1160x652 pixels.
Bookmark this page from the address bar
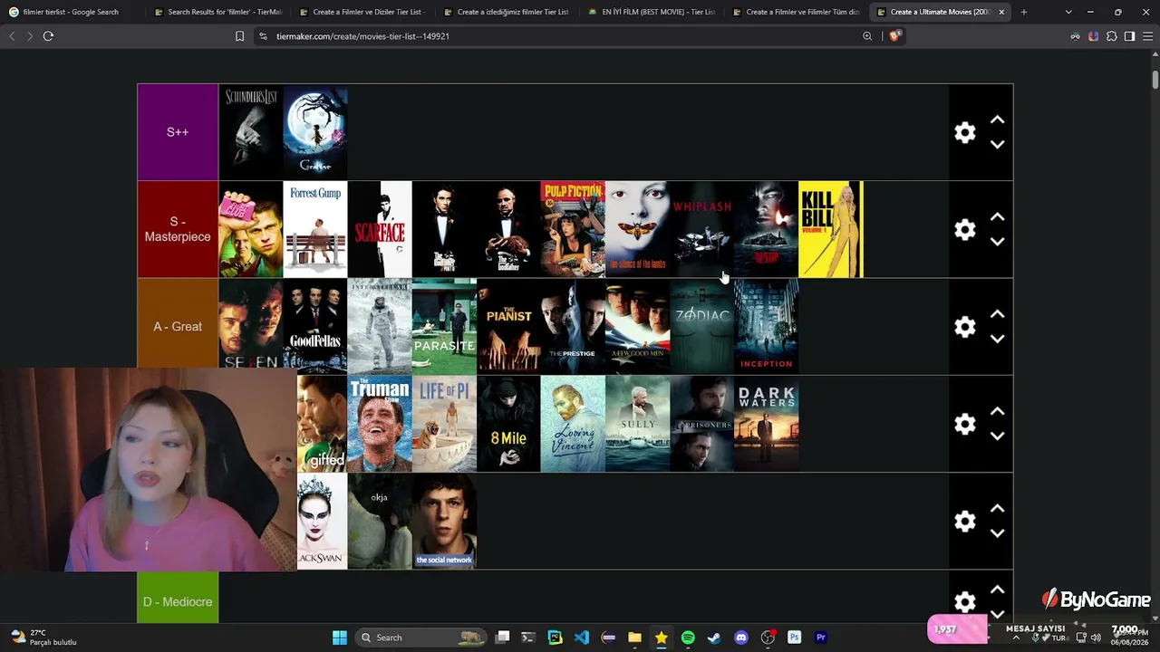[239, 36]
